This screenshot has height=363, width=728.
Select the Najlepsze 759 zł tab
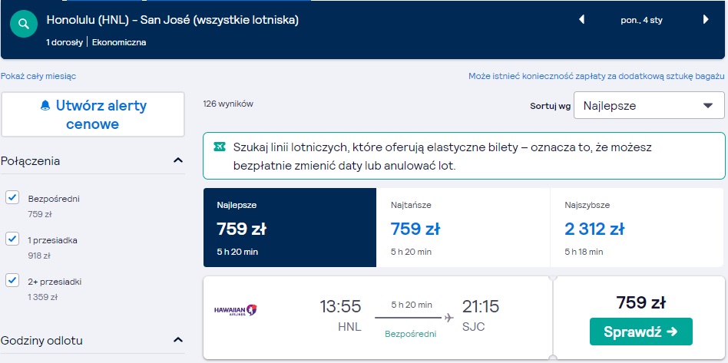(x=290, y=227)
